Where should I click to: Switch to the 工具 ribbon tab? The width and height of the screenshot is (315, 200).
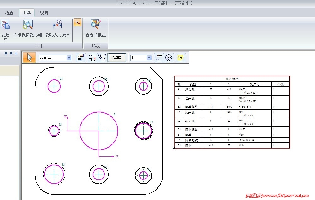point(27,13)
